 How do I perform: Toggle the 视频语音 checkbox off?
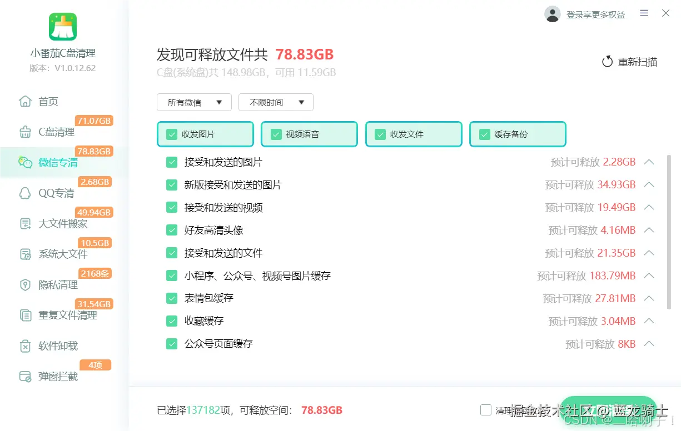coord(275,134)
